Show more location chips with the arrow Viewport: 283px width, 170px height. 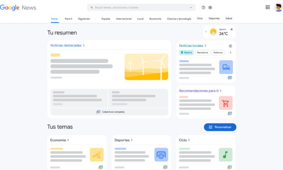[231, 52]
